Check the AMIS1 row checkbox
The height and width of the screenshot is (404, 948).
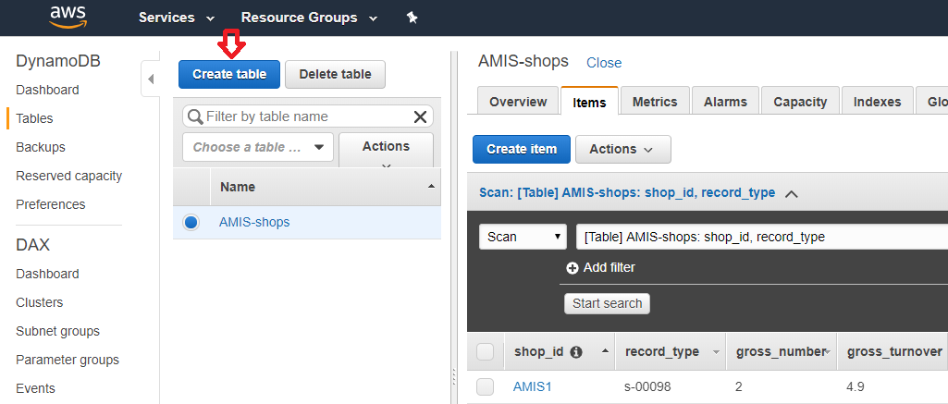[485, 387]
